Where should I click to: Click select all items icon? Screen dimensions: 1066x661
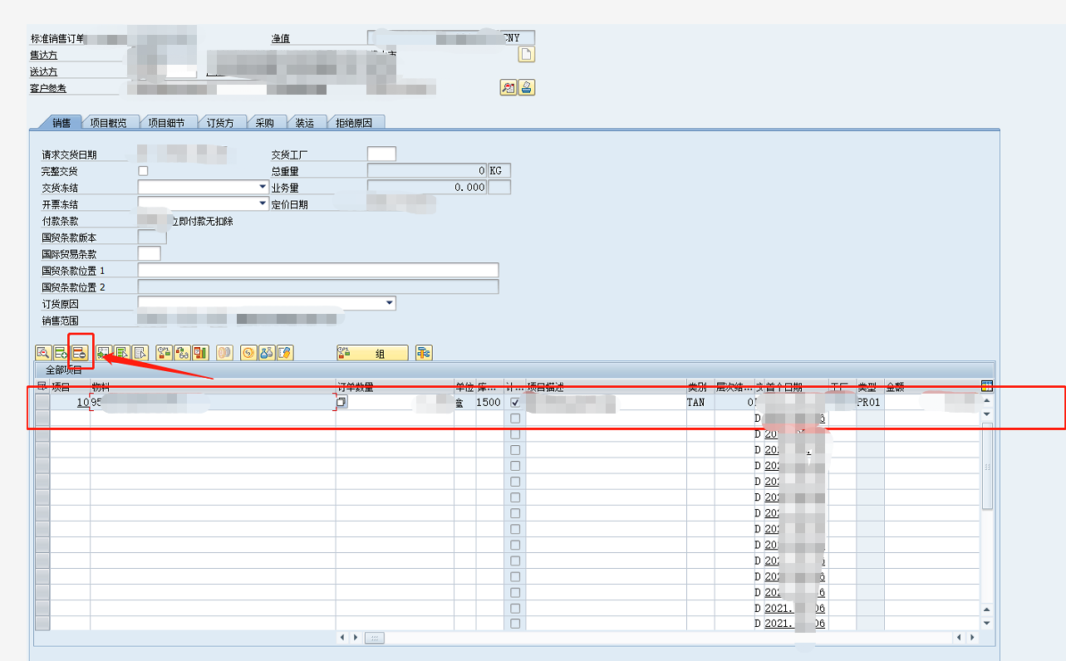tap(122, 353)
